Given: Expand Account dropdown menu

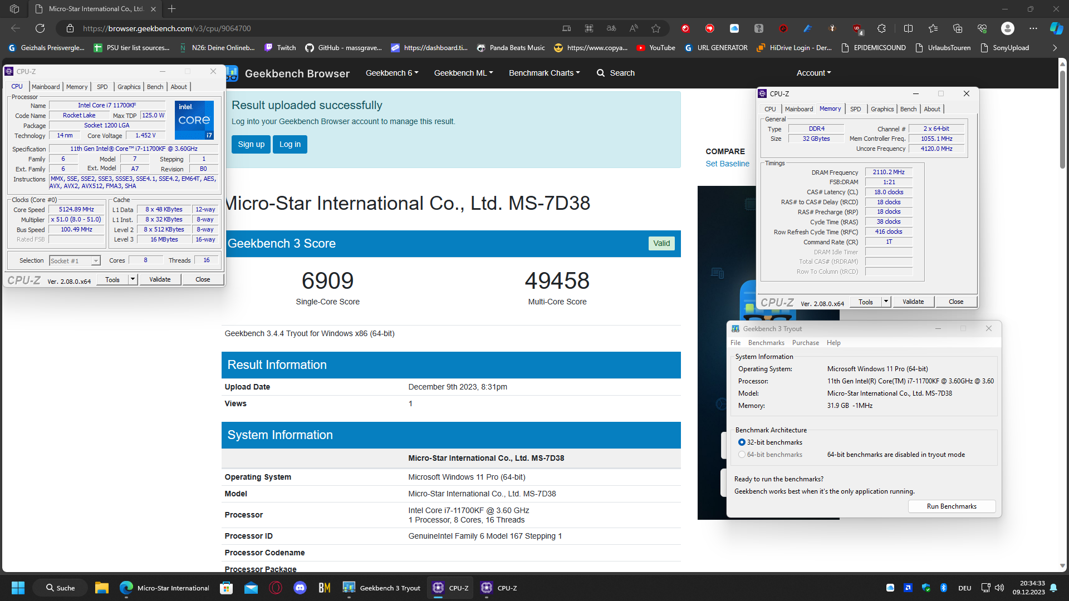Looking at the screenshot, I should point(813,73).
